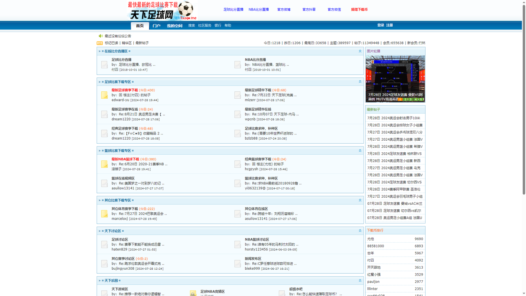Image resolution: width=526 pixels, height=296 pixels.
Task: Open the 帮助 menu item
Action: 228,26
